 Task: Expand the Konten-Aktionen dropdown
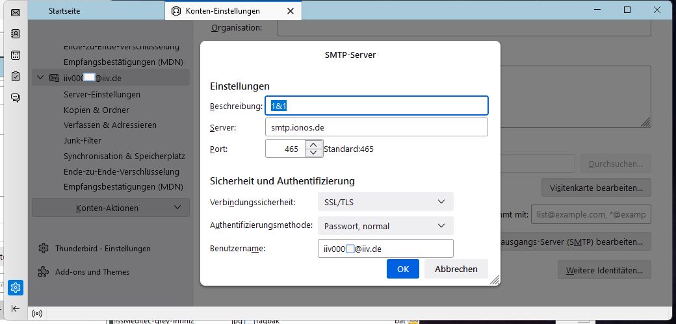pyautogui.click(x=110, y=208)
